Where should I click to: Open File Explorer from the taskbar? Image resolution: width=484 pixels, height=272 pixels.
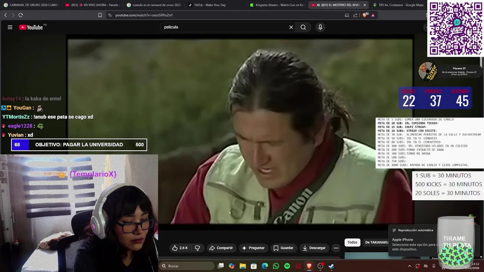pyautogui.click(x=243, y=266)
